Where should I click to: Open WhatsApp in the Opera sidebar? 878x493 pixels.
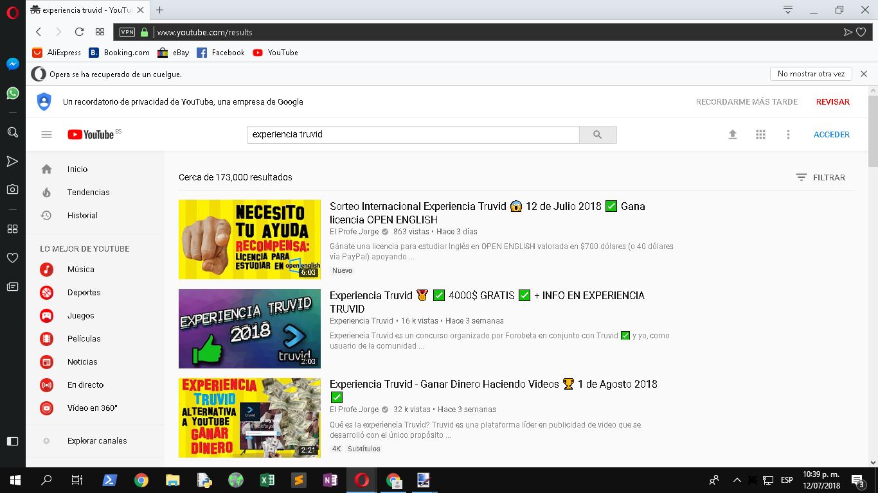[x=12, y=93]
